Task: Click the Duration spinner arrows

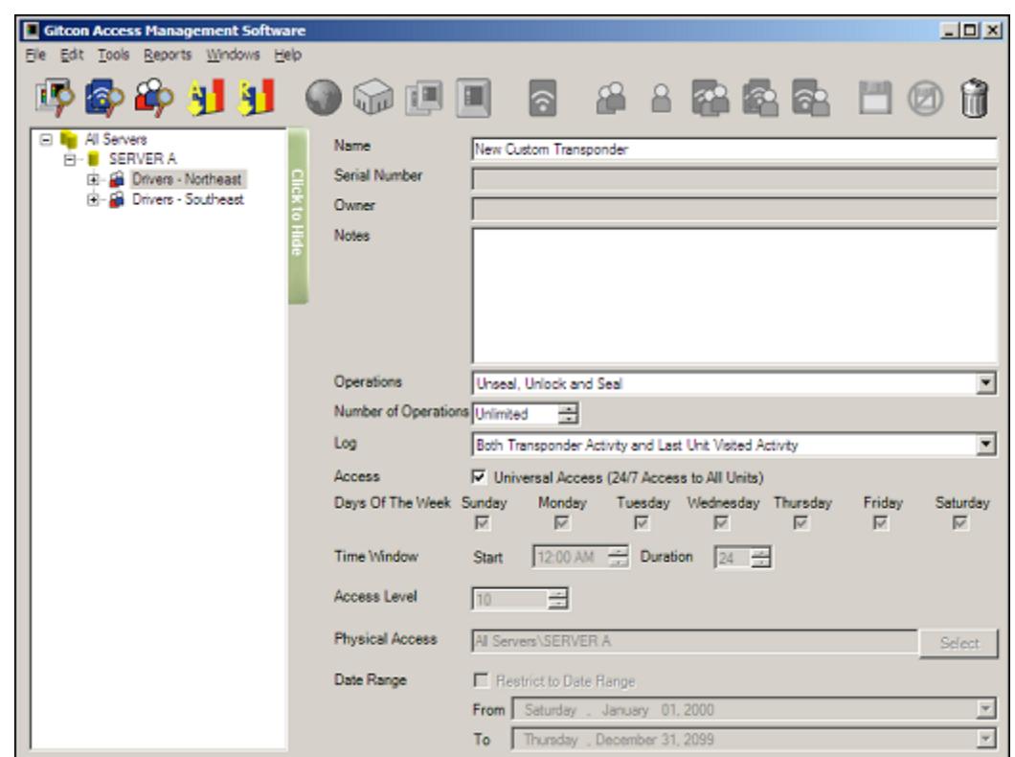Action: coord(761,557)
